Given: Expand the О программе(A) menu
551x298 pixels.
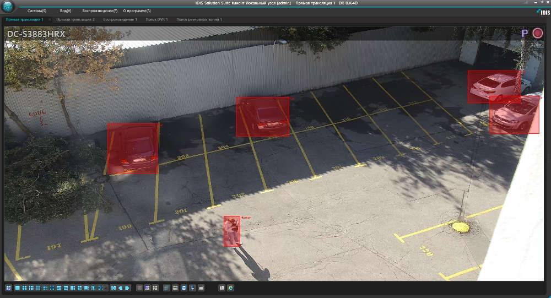Looking at the screenshot, I should click(137, 11).
